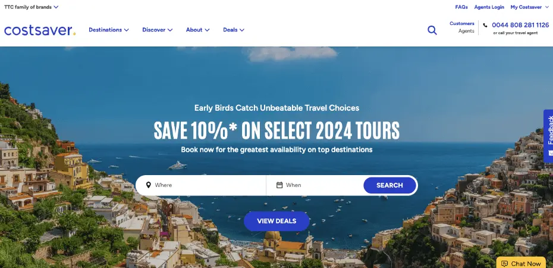553x268 pixels.
Task: Switch to the Agents option
Action: [x=466, y=32]
